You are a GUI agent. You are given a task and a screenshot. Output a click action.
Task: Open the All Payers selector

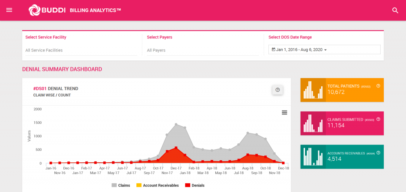point(203,50)
